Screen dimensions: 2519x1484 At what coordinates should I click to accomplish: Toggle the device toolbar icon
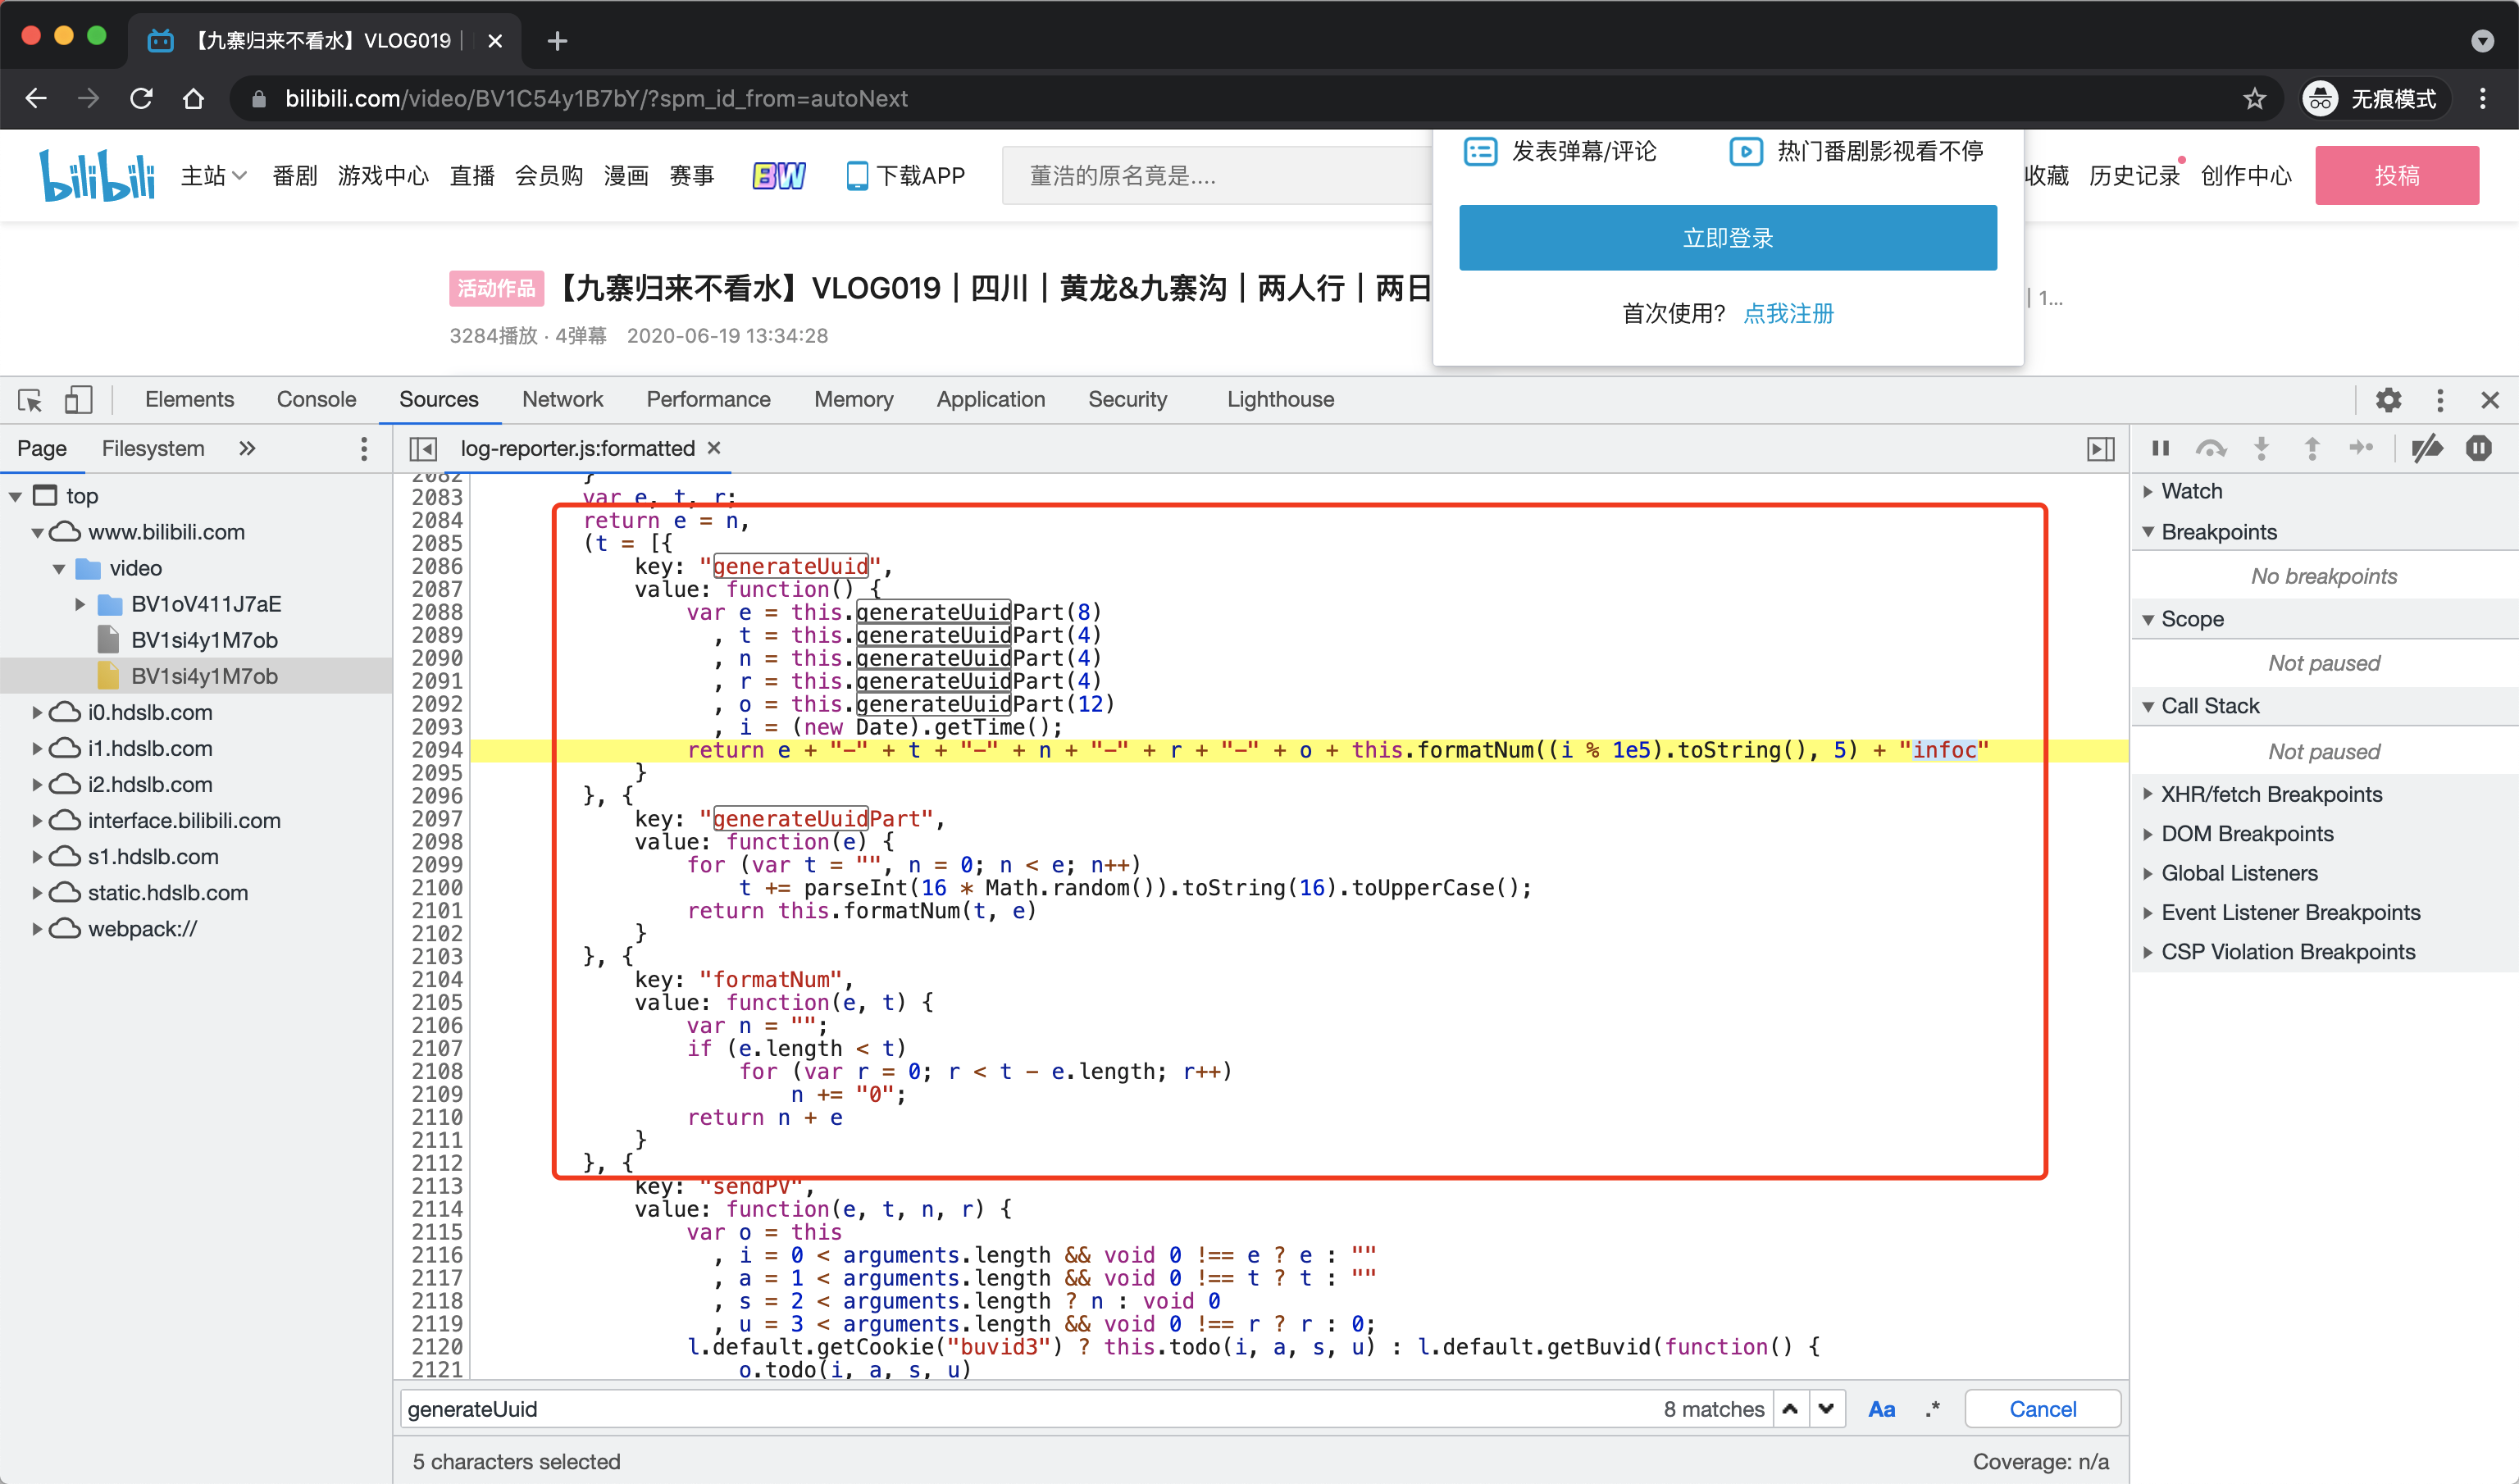pos(78,400)
